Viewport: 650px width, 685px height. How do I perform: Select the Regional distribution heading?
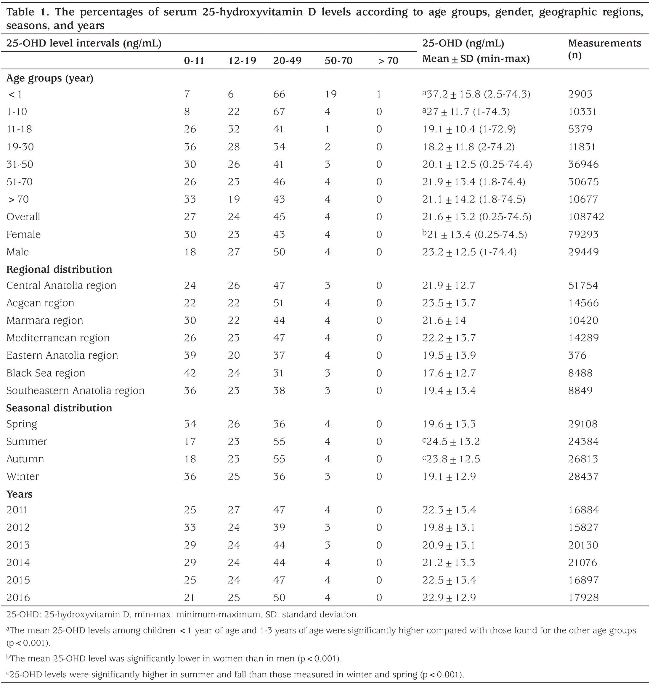(x=59, y=269)
